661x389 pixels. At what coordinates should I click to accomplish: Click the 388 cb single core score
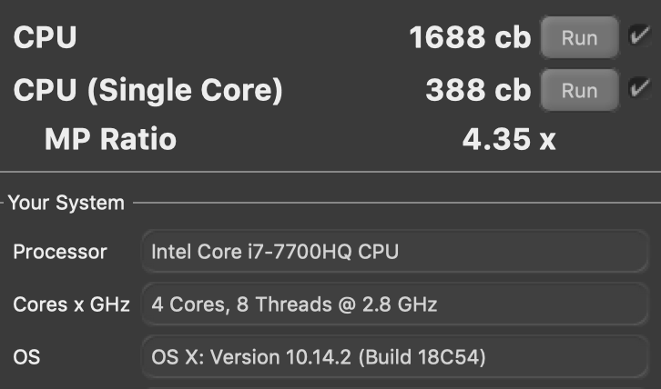[477, 90]
